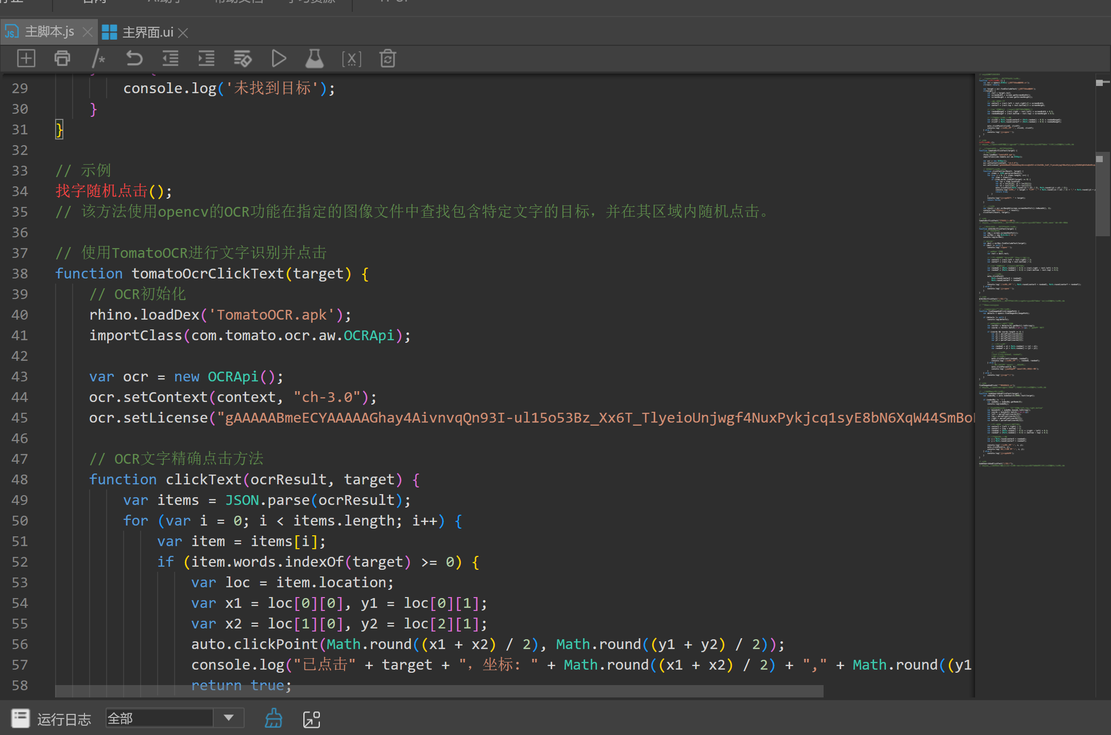Click the 运行日志 log panel icon
The height and width of the screenshot is (735, 1111).
[21, 718]
